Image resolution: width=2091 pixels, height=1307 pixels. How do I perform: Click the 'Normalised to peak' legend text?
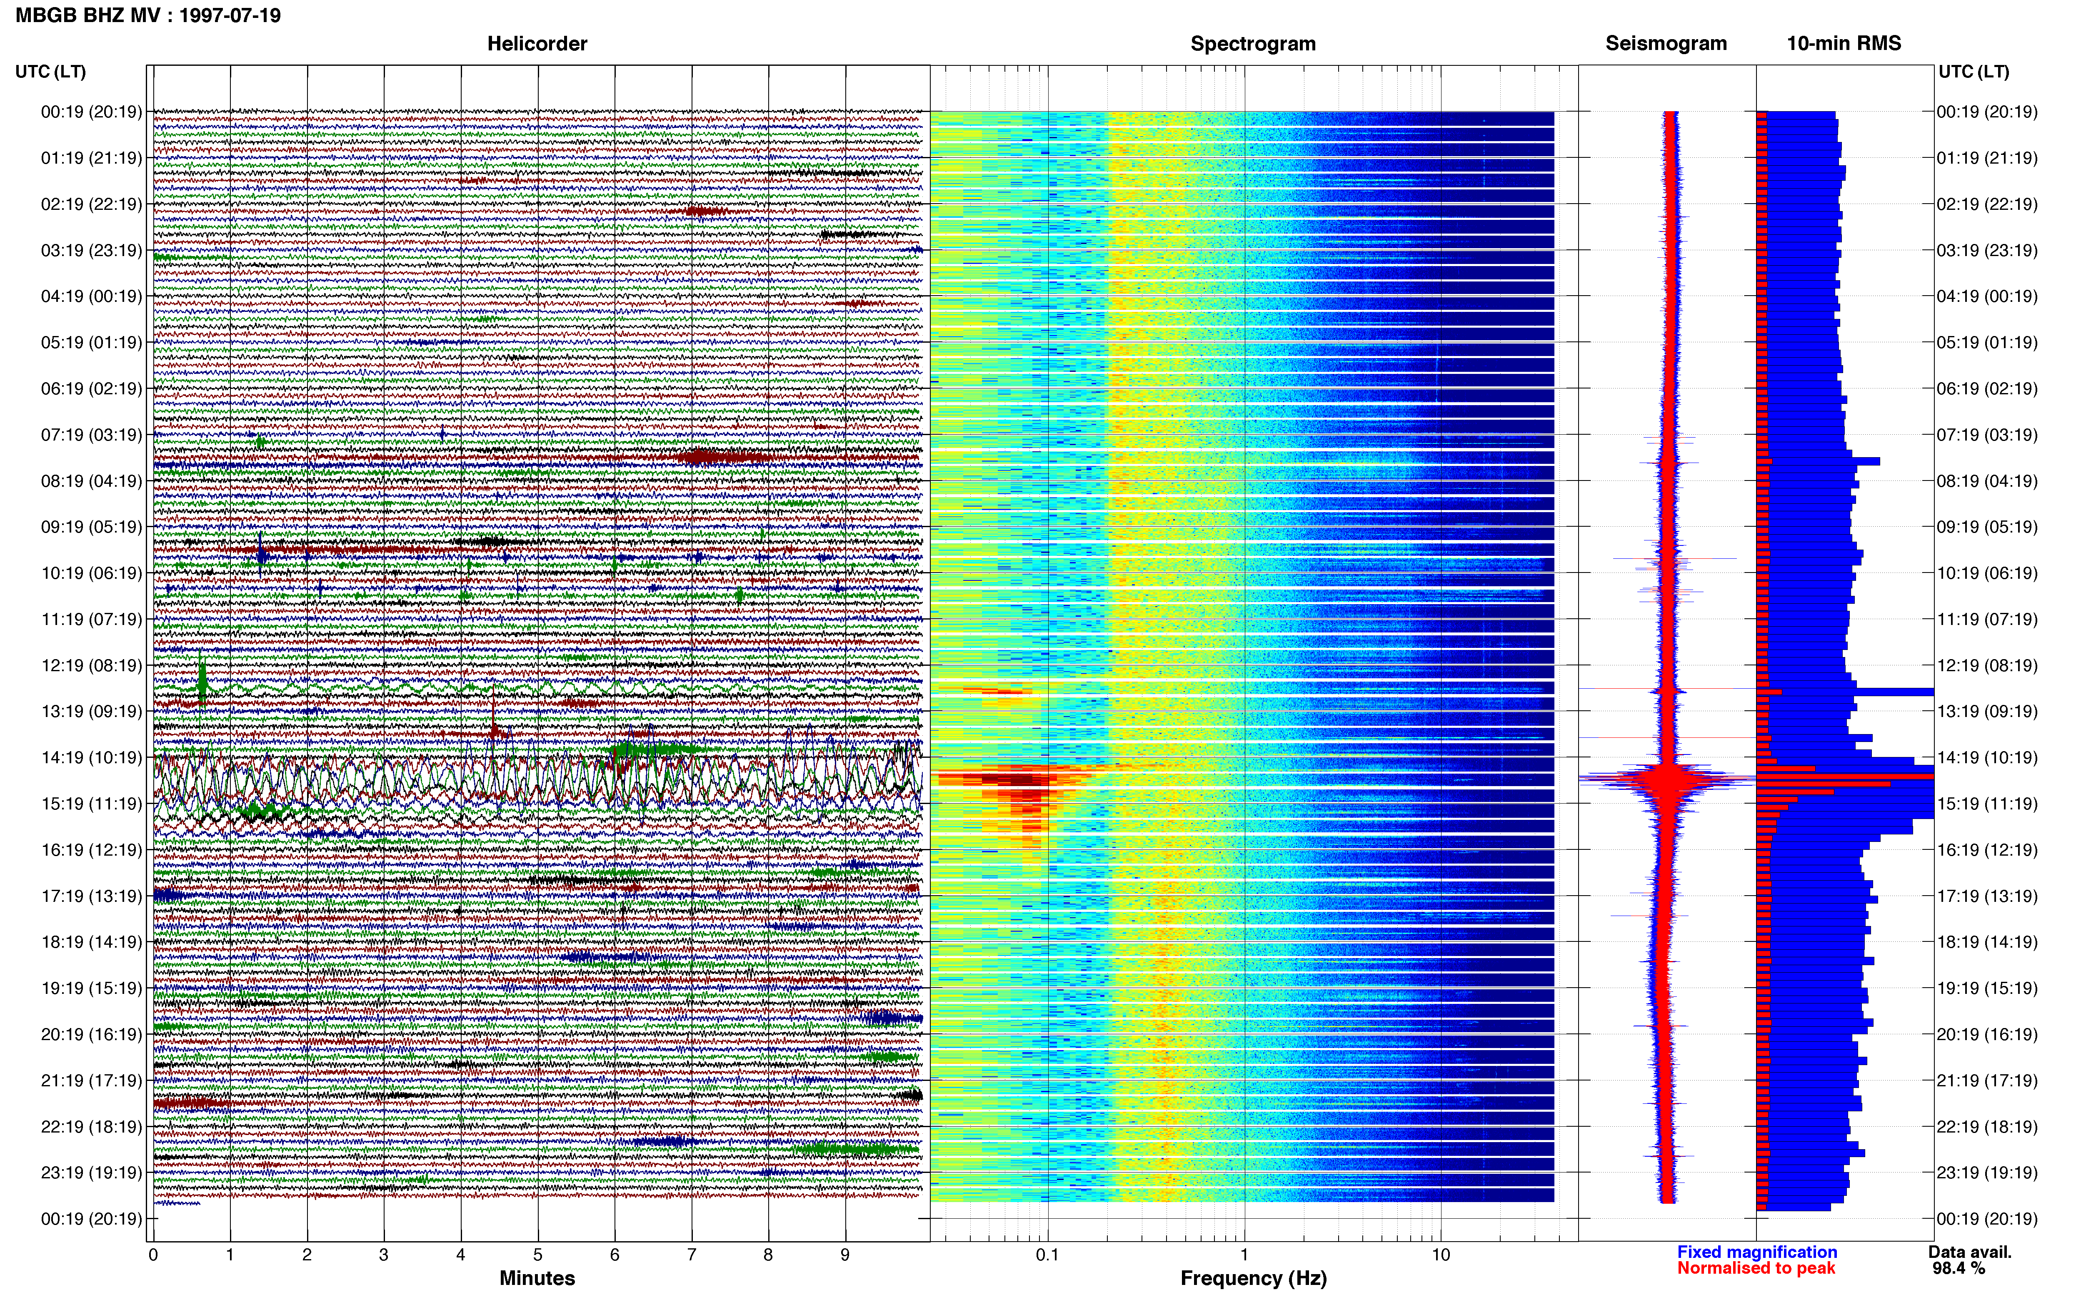click(1756, 1268)
